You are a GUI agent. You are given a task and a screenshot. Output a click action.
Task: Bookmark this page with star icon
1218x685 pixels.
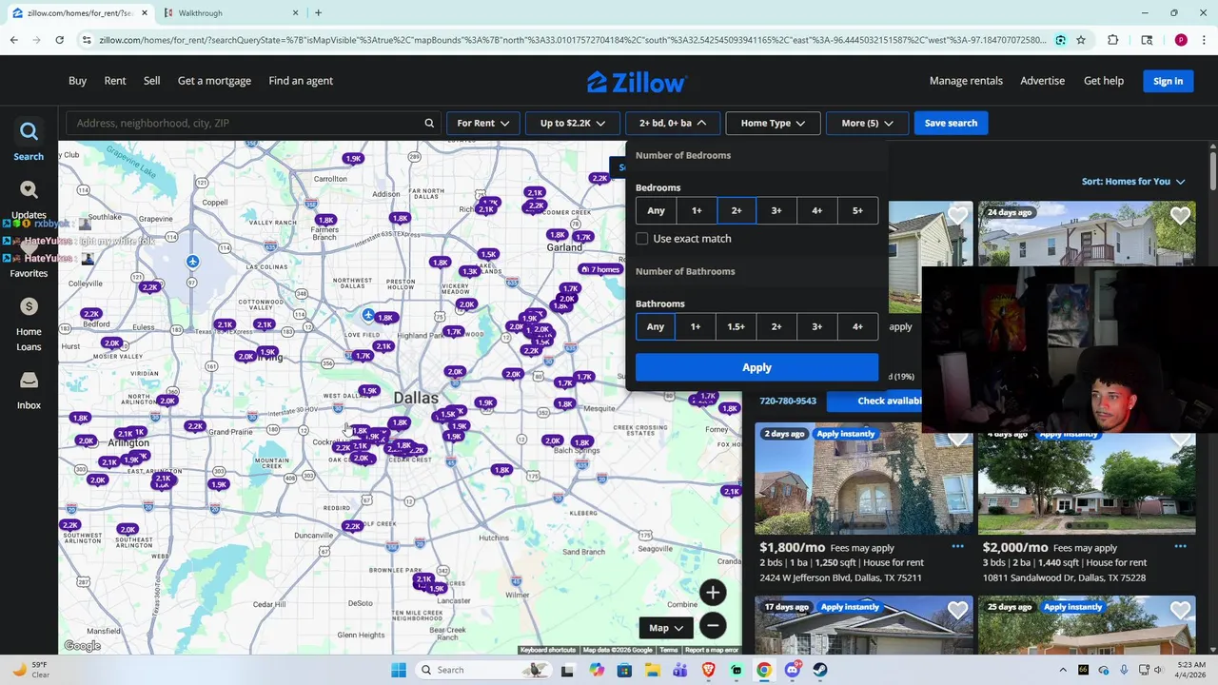tap(1081, 40)
